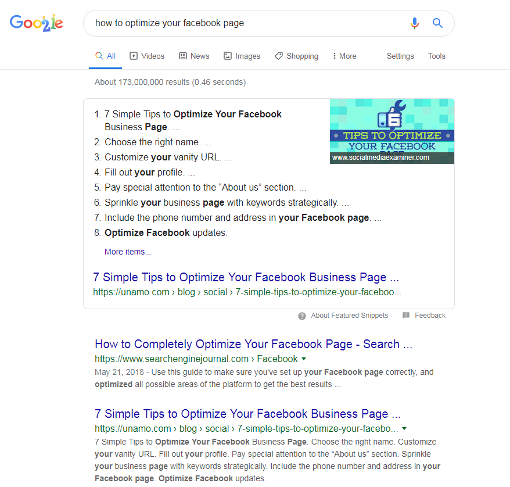Click the question mark icon by About Featured Snippets
The image size is (510, 487).
[x=302, y=316]
